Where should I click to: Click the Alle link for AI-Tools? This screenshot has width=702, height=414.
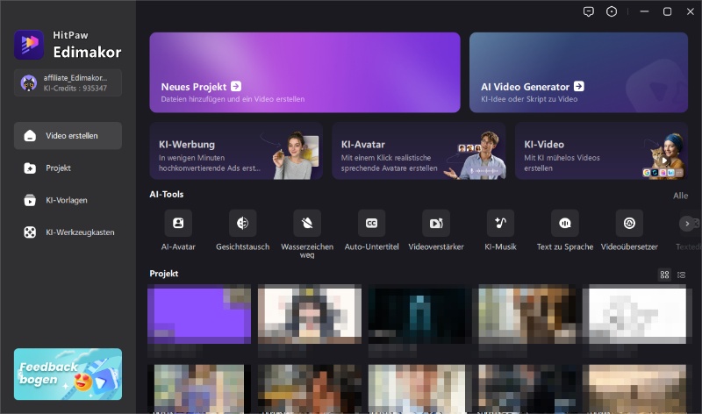(680, 196)
